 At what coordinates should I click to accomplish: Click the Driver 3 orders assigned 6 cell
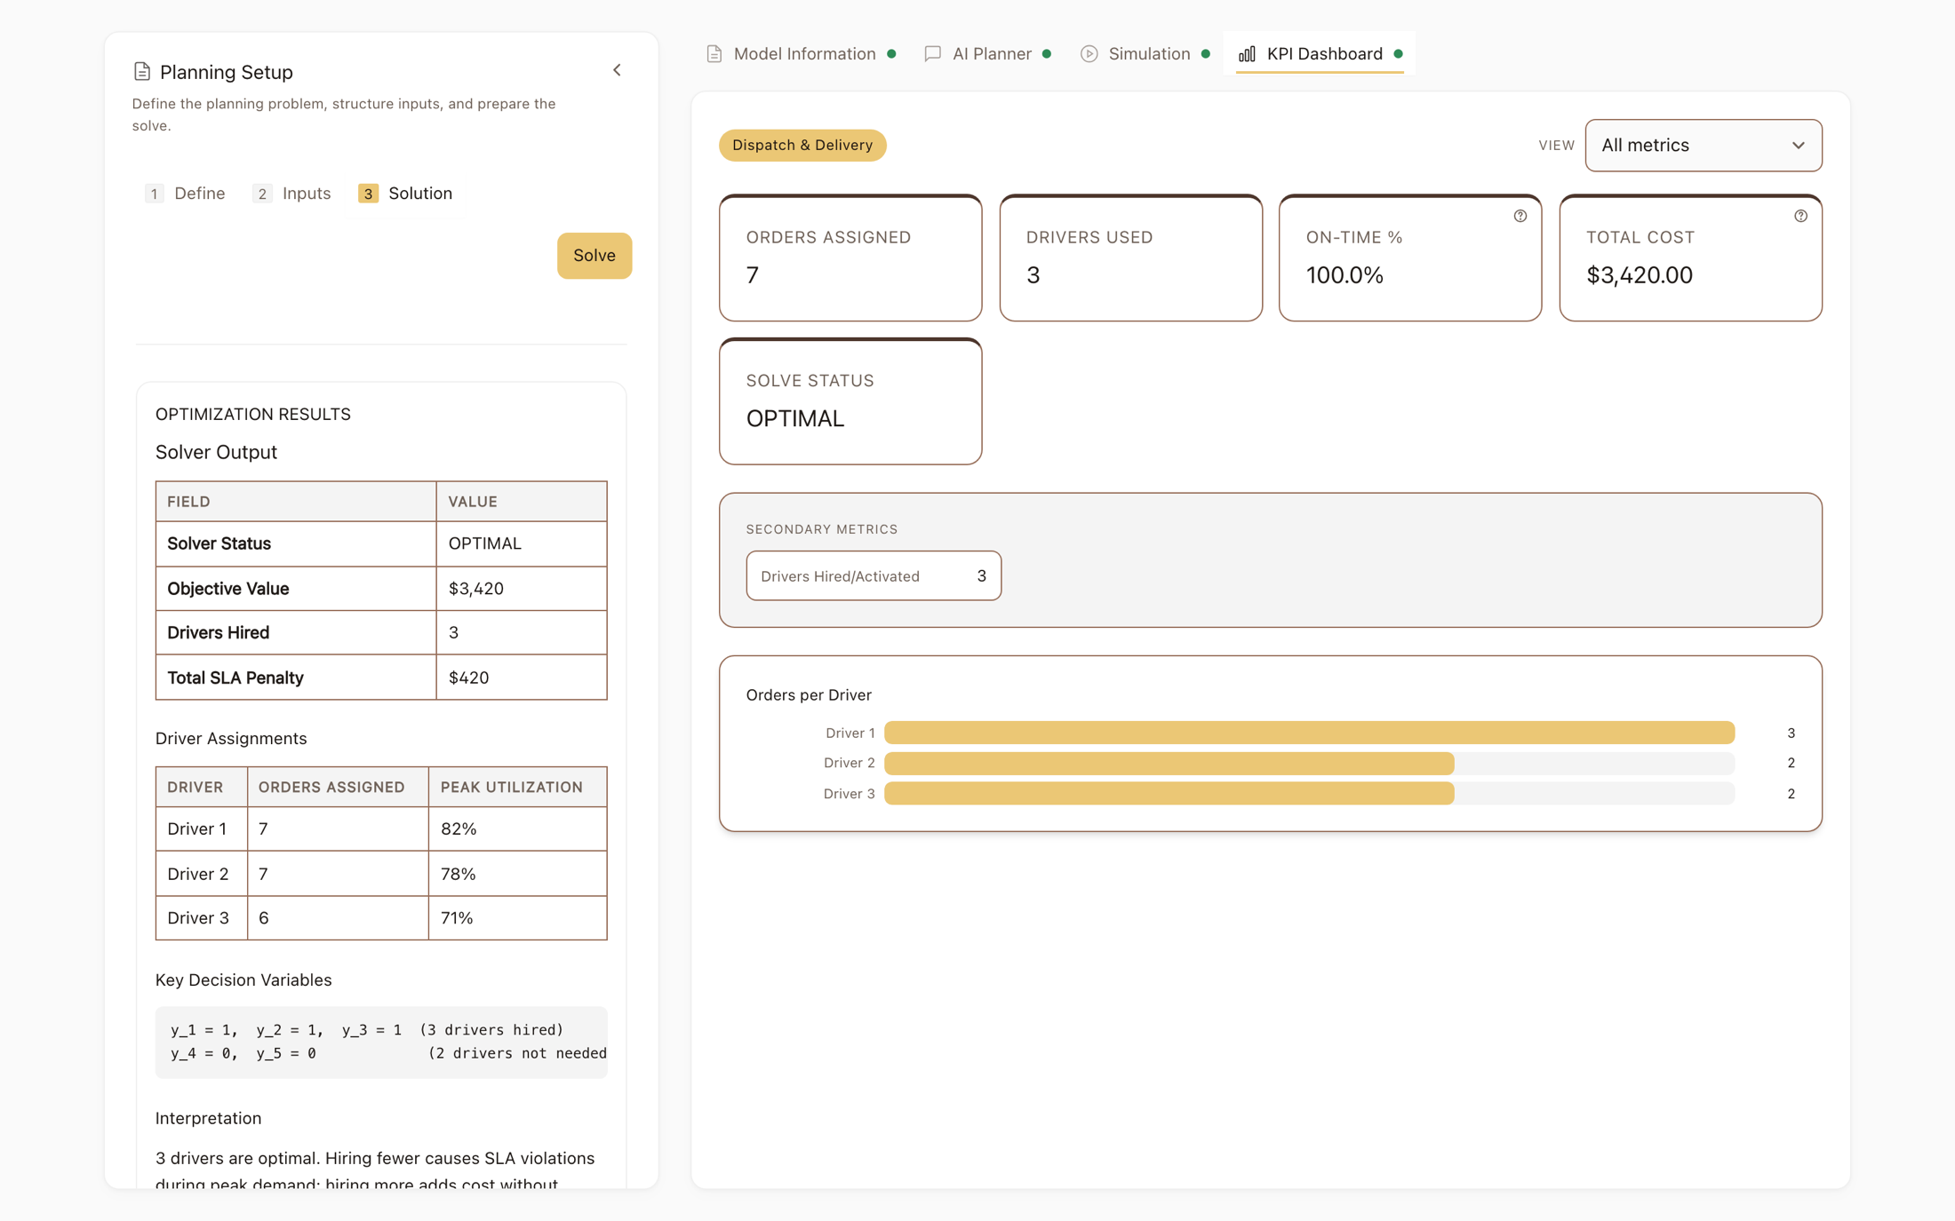coord(338,918)
